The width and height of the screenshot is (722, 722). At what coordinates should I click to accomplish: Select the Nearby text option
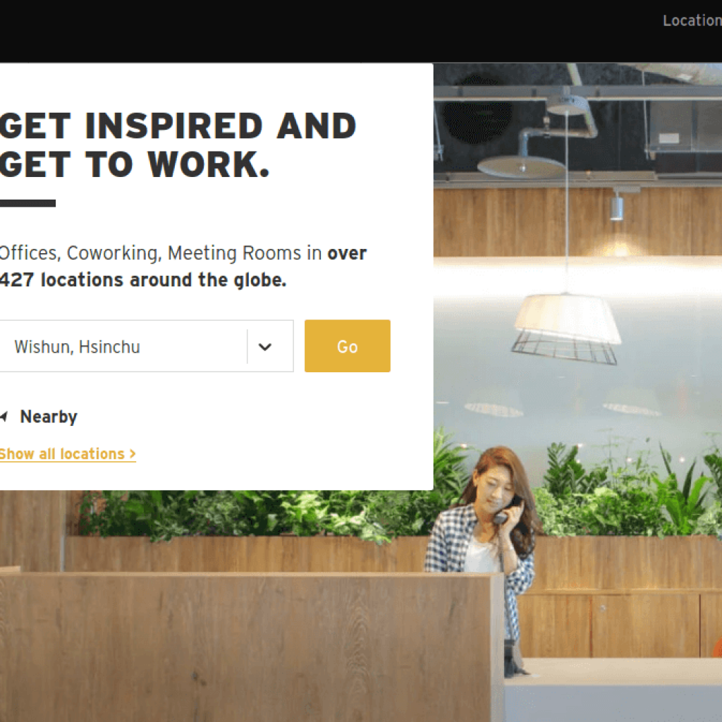49,417
